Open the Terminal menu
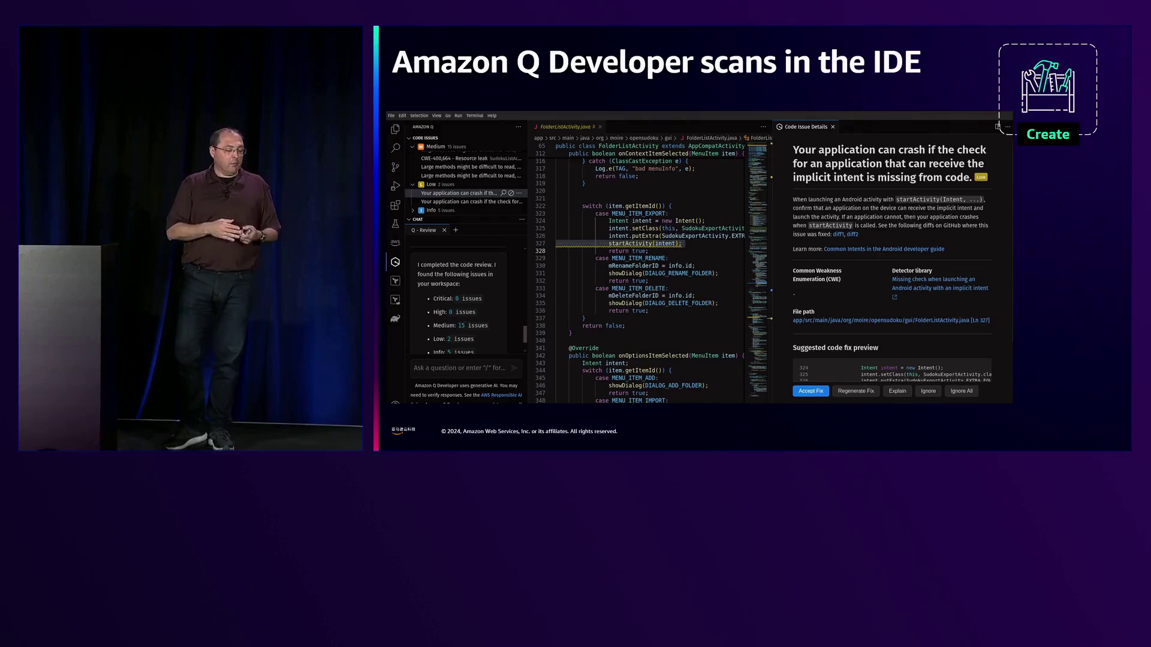1151x647 pixels. [x=475, y=116]
